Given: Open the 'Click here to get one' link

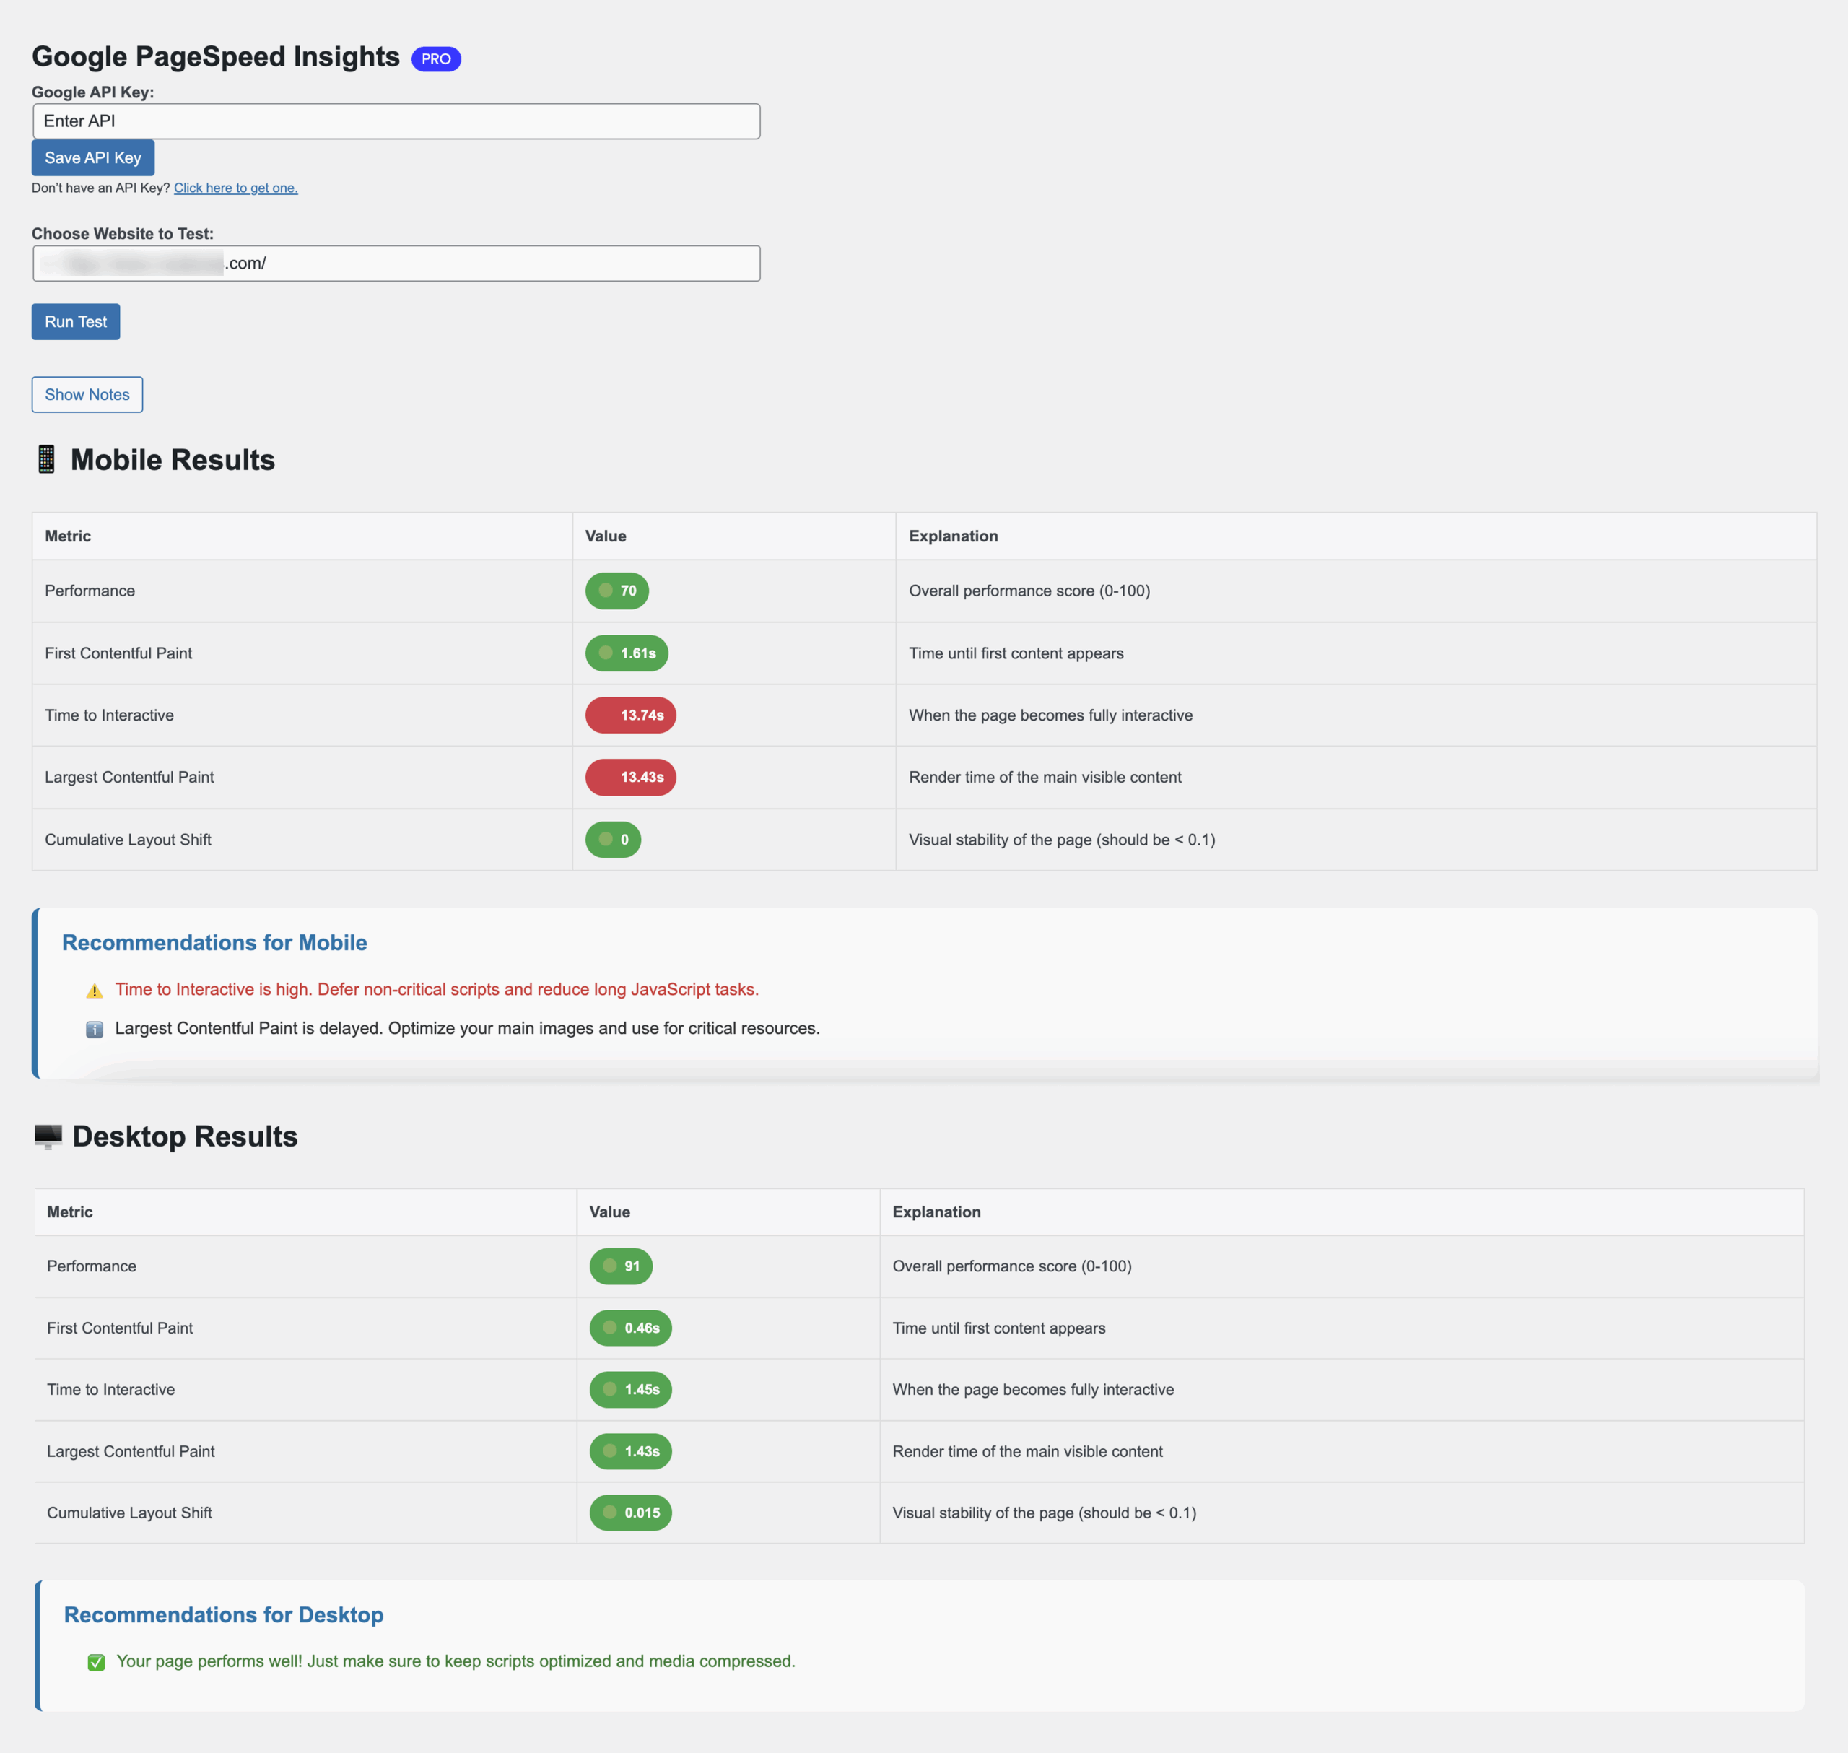Looking at the screenshot, I should pyautogui.click(x=235, y=188).
